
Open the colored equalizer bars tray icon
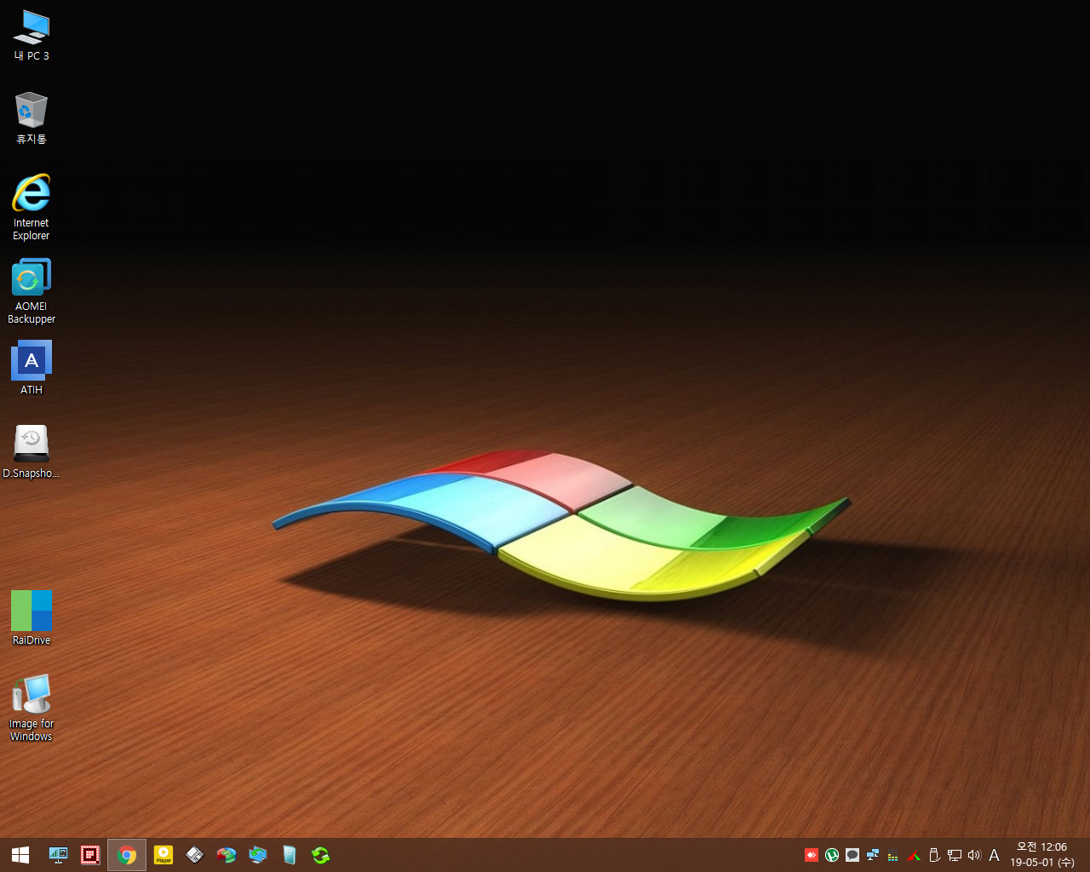tap(893, 856)
